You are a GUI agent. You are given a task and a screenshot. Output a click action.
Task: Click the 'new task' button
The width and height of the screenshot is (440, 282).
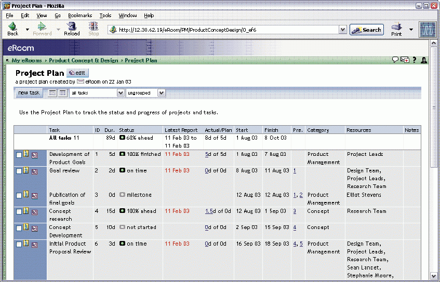(29, 93)
